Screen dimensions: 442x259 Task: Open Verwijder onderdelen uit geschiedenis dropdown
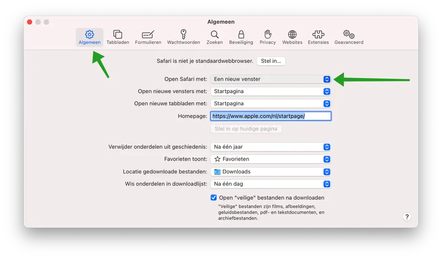271,147
